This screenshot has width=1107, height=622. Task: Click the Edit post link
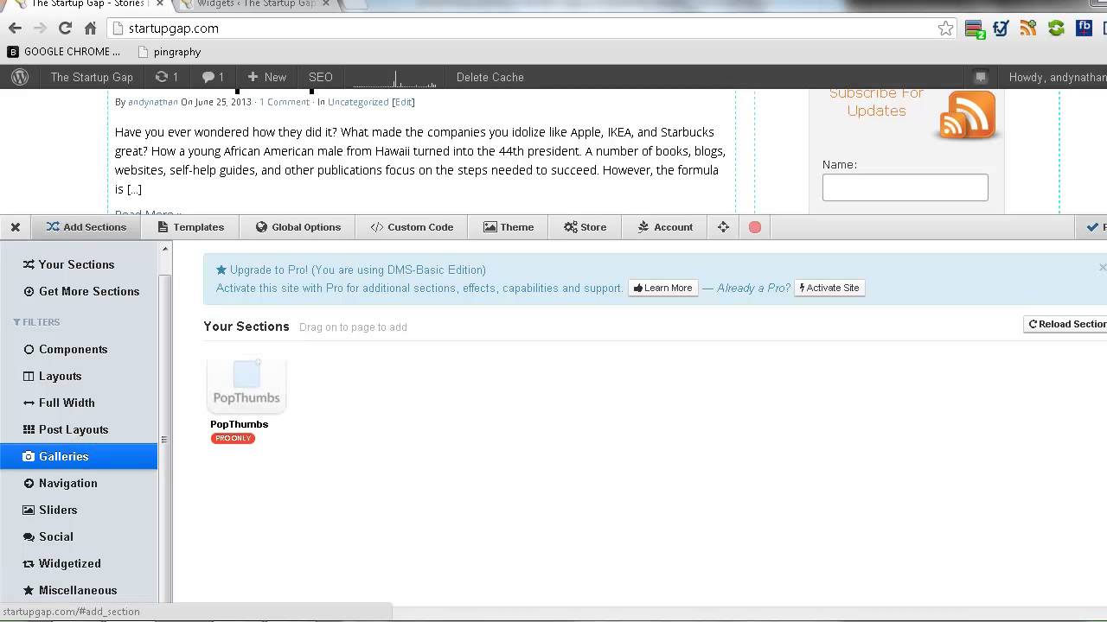[404, 102]
